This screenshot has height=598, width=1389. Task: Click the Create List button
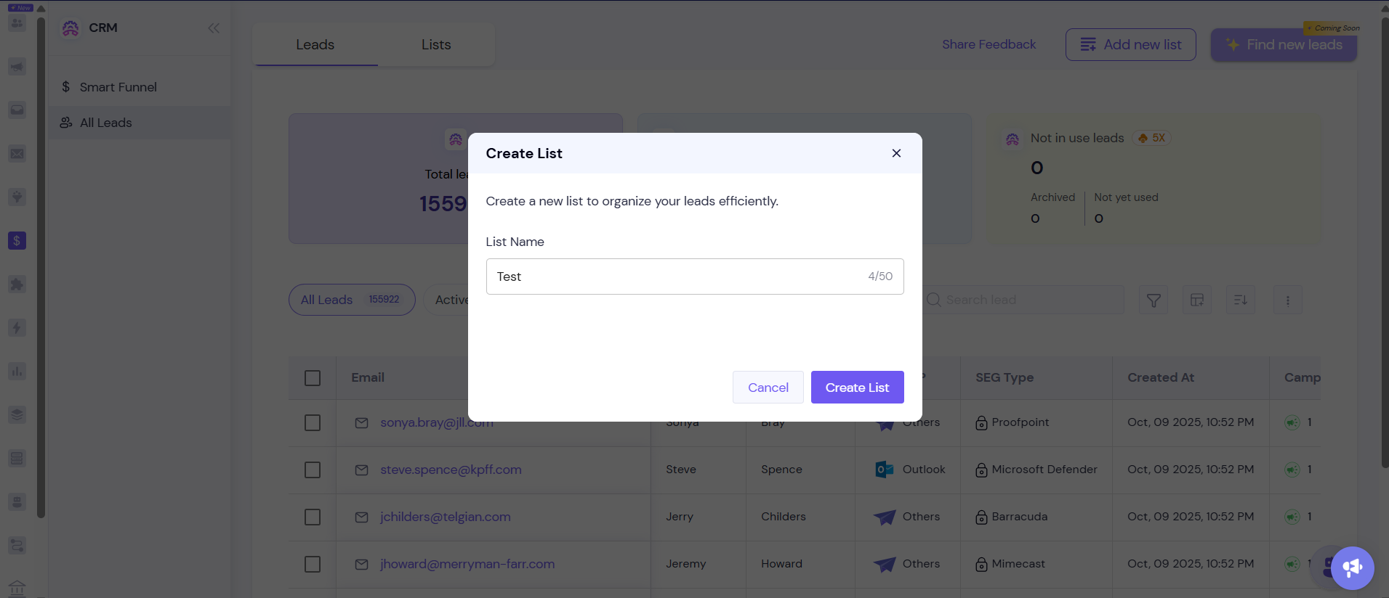(857, 388)
